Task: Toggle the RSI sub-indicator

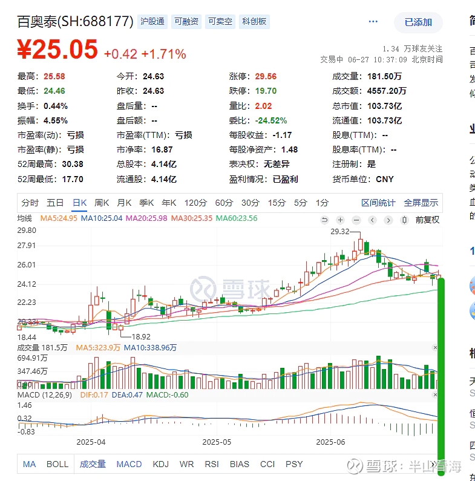Action: 212,464
